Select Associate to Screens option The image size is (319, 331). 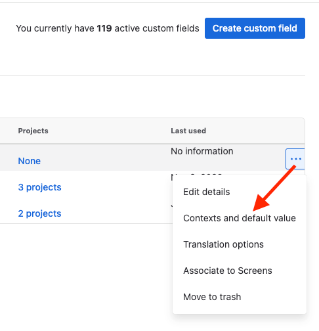(x=228, y=271)
